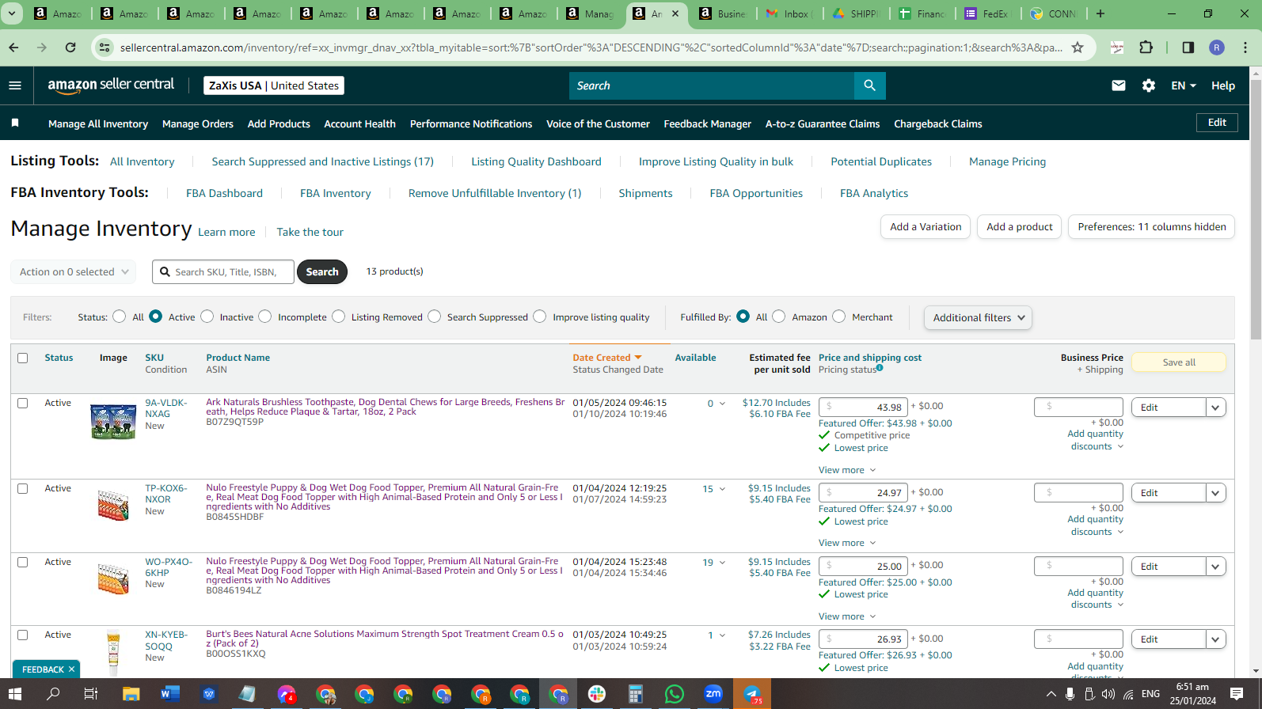Click the price field showing 43.98
1262x709 pixels.
tap(863, 407)
